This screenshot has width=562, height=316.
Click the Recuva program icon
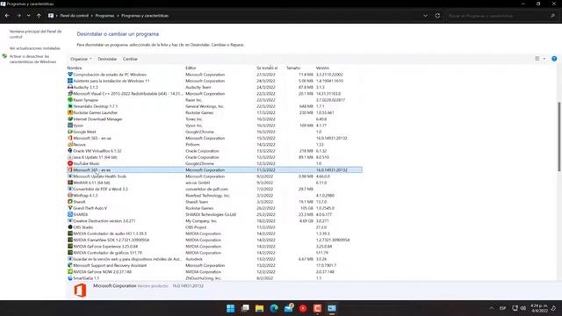pos(70,144)
